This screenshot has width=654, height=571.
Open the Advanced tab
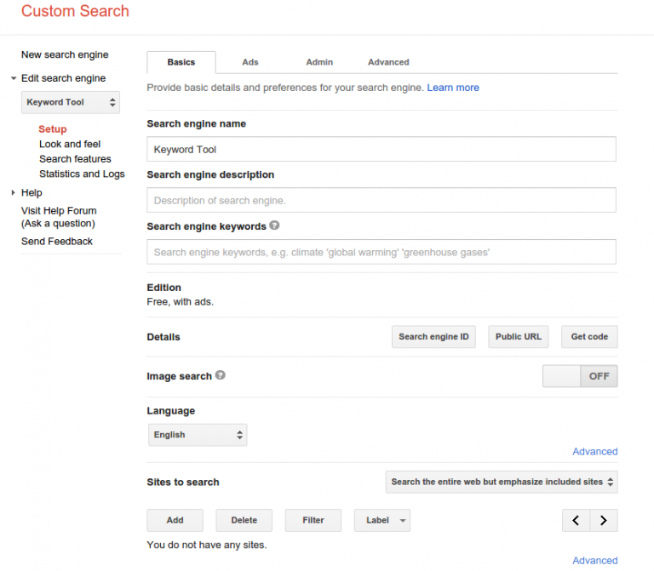click(x=388, y=62)
